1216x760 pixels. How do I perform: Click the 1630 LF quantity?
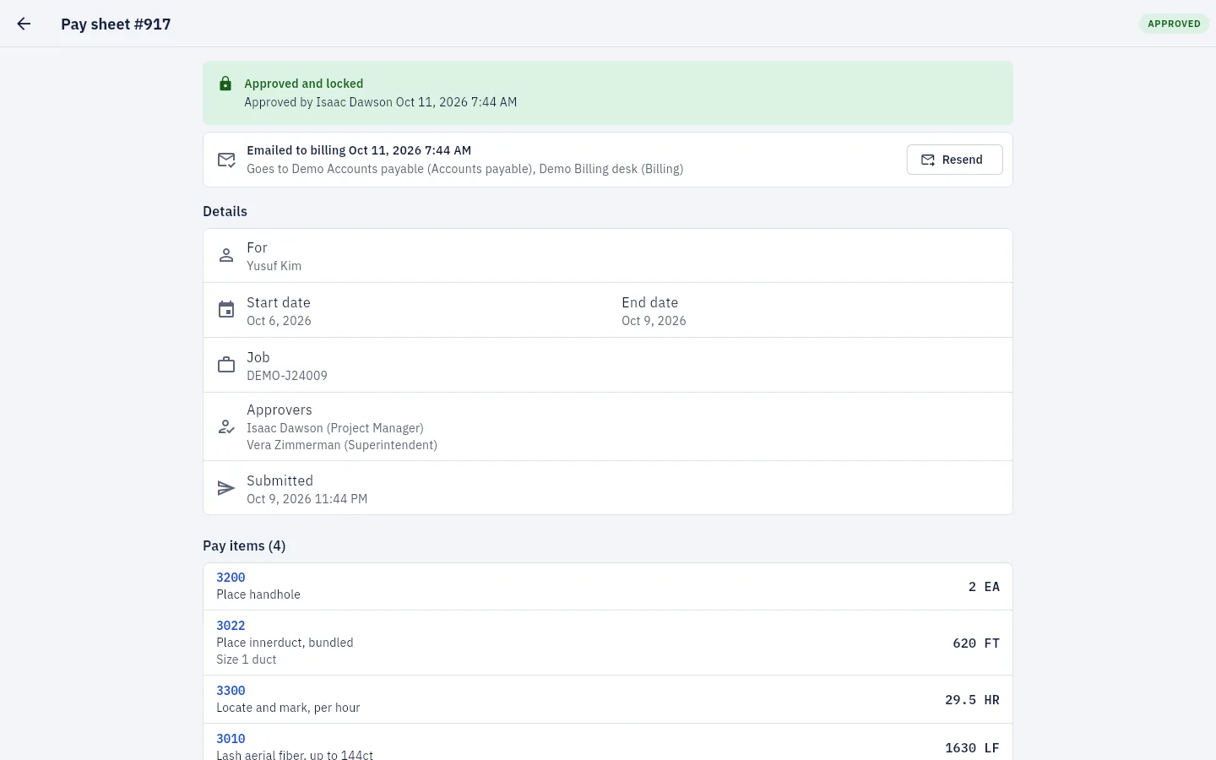972,748
